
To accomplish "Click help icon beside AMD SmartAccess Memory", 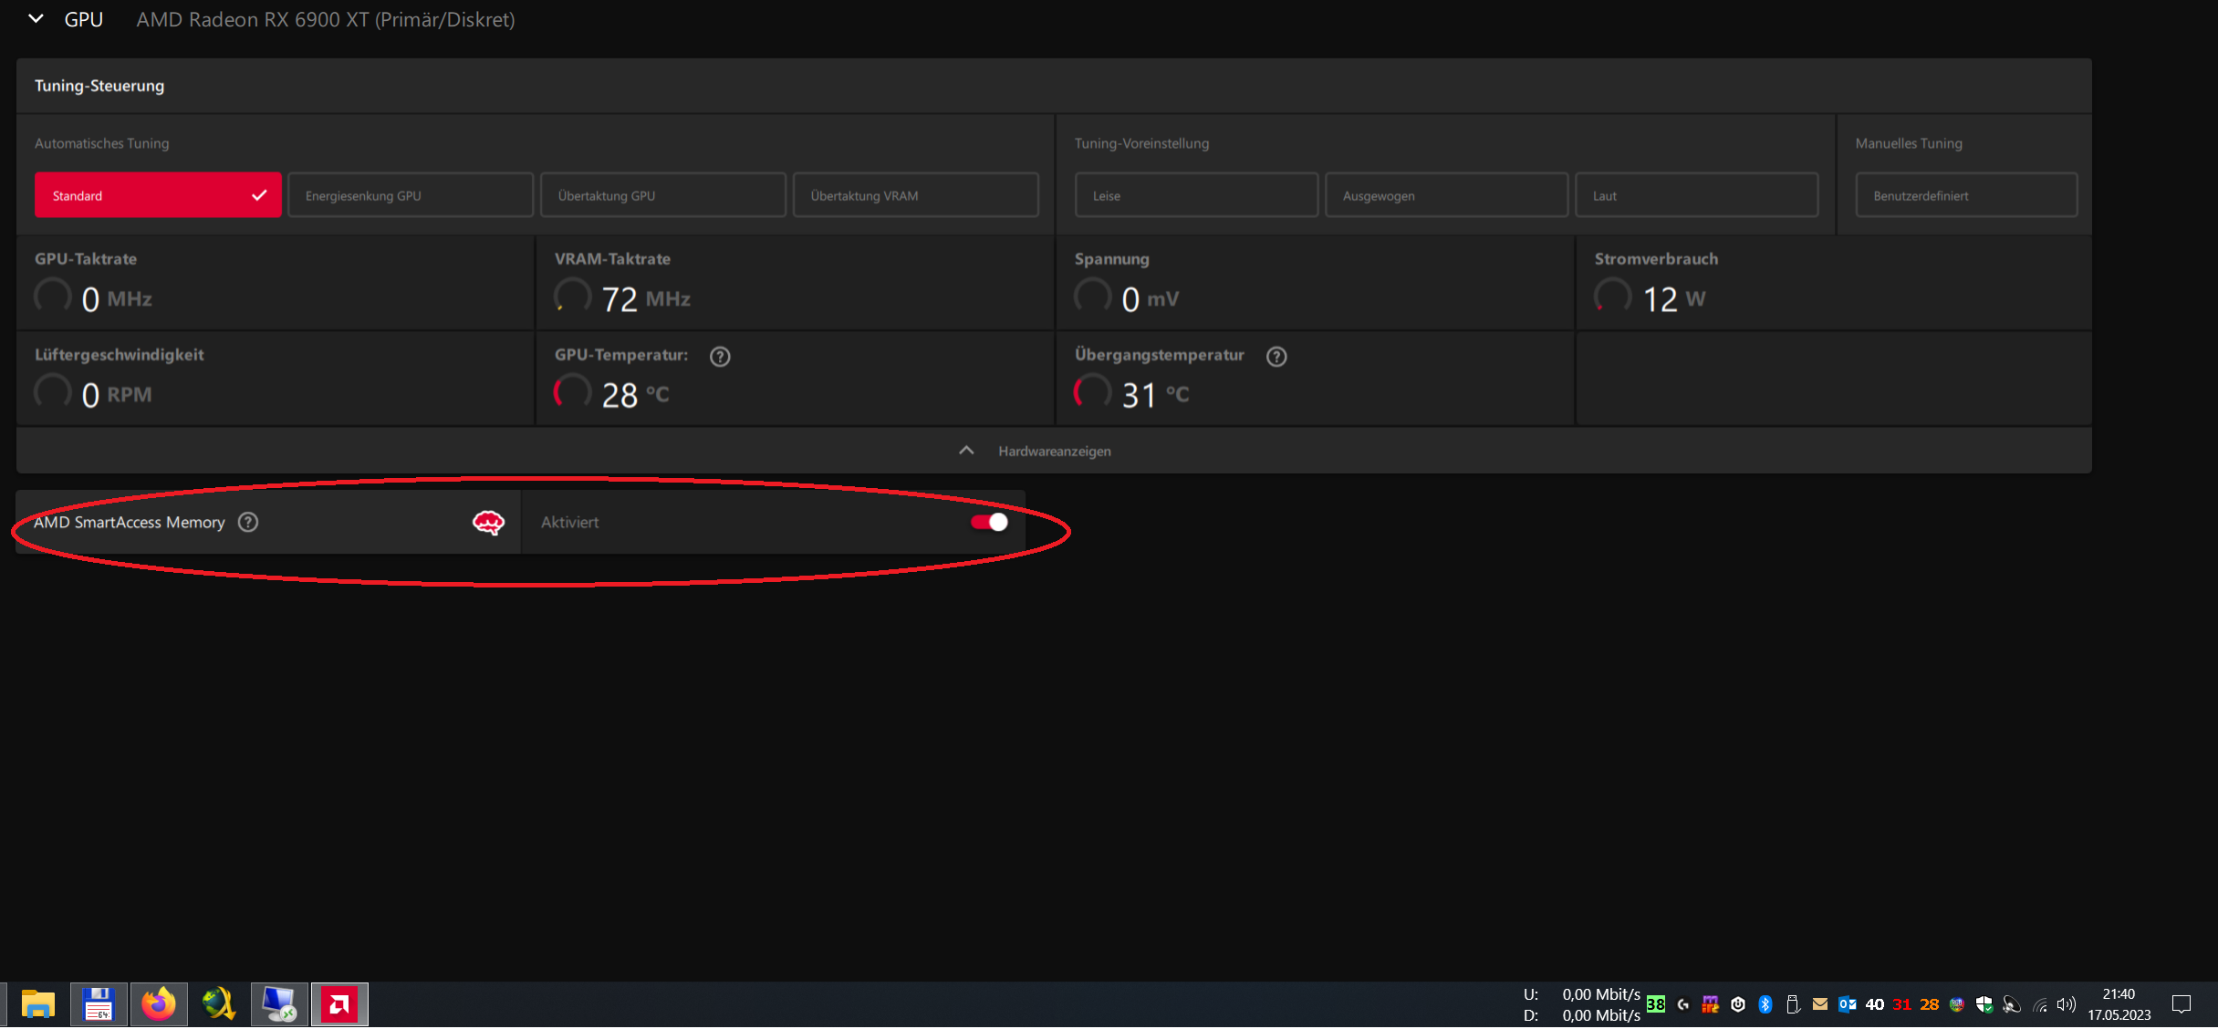I will [x=248, y=523].
